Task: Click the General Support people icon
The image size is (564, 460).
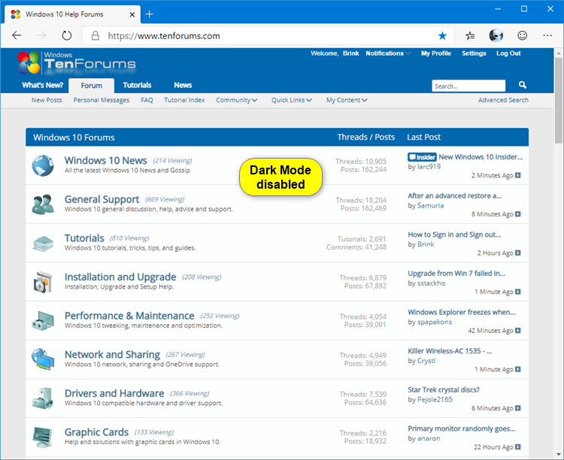Action: [42, 204]
